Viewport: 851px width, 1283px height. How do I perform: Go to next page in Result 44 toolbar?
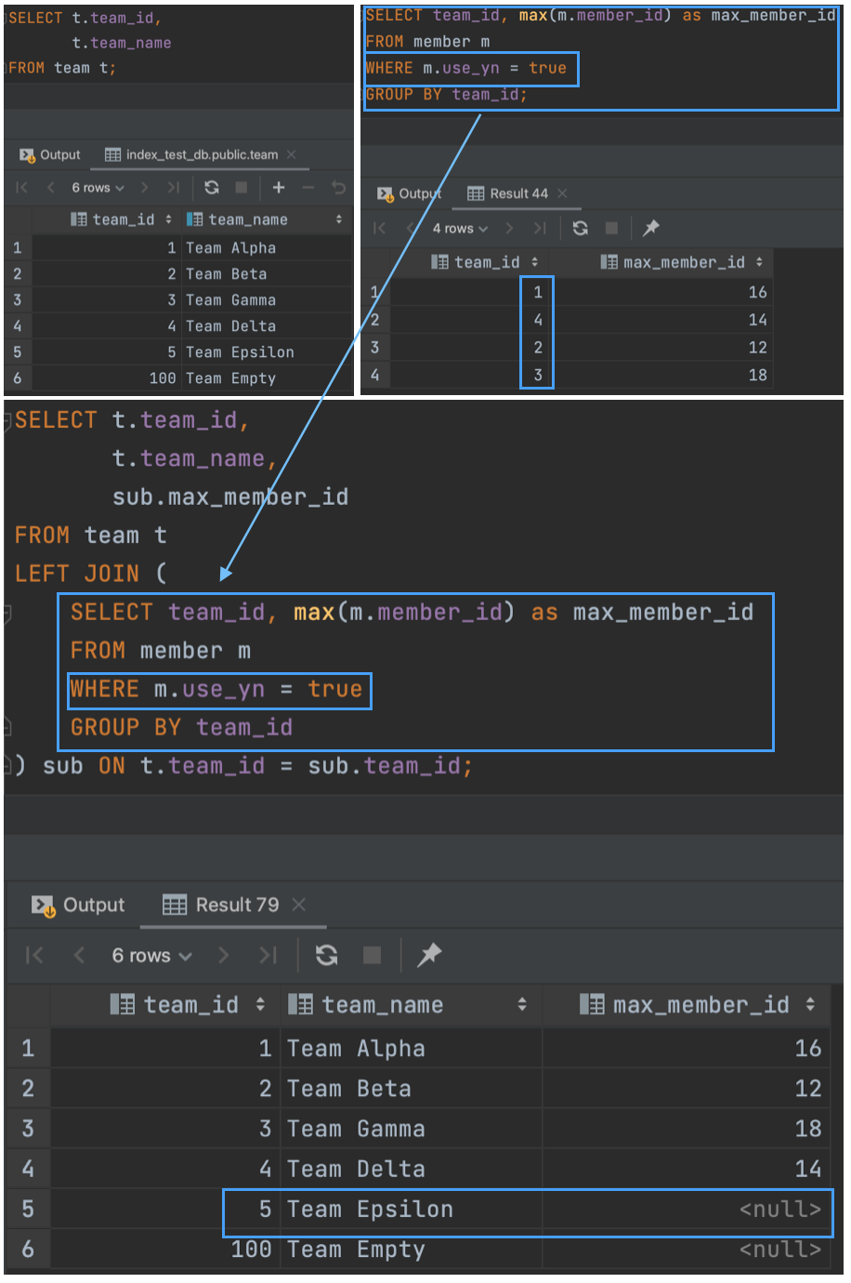[x=509, y=228]
